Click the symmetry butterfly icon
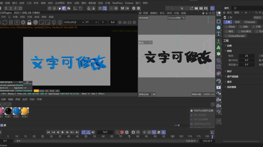This screenshot has width=263, height=147. [123, 8]
